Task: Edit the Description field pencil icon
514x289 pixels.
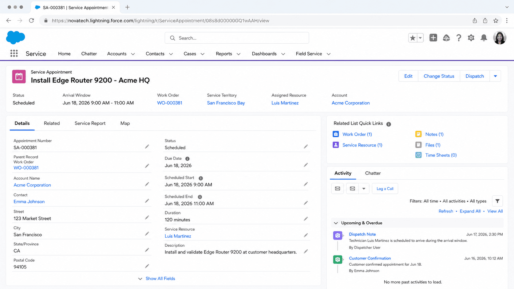Action: tap(306, 252)
